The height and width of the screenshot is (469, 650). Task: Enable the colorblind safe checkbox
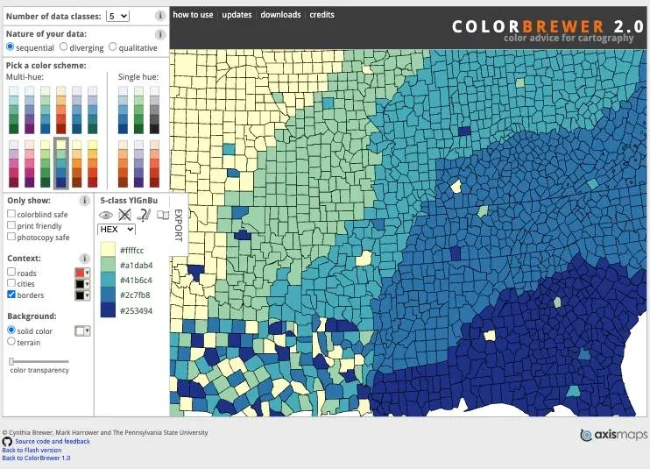coord(11,214)
